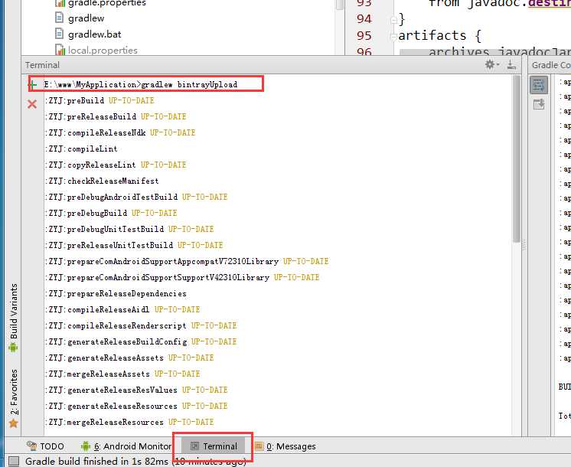Click the :ZYJ:compileLint output line
The width and height of the screenshot is (571, 467).
[x=81, y=149]
